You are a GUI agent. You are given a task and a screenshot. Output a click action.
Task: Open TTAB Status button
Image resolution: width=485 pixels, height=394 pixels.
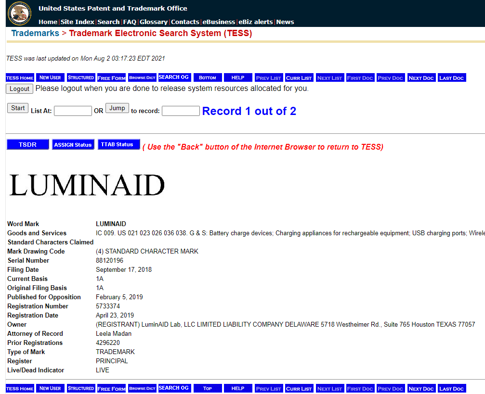tap(119, 144)
